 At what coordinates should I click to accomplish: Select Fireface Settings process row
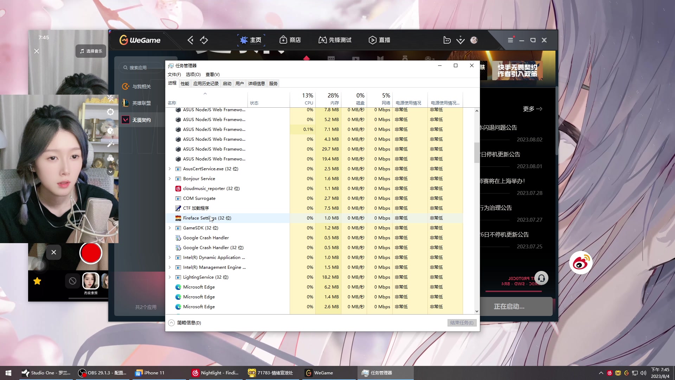click(x=314, y=218)
